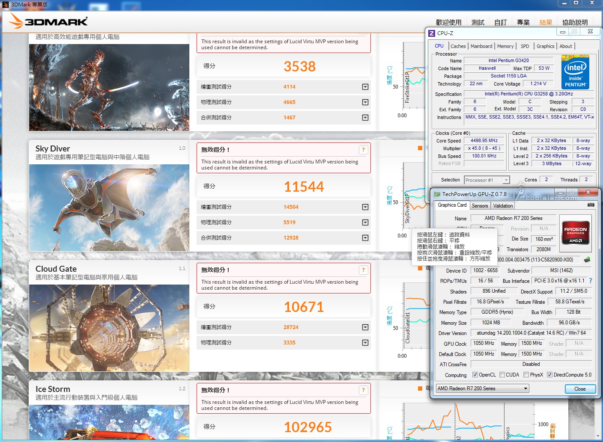Screen dimensions: 603x442
Task: Click the Sky Diver benchmark thumbnail
Action: pyautogui.click(x=109, y=208)
